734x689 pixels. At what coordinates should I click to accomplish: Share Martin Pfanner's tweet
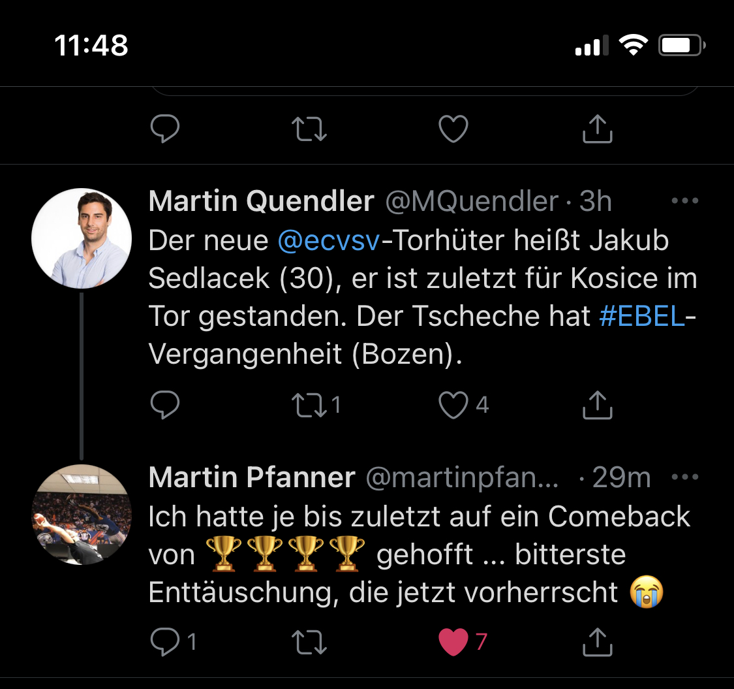(597, 643)
